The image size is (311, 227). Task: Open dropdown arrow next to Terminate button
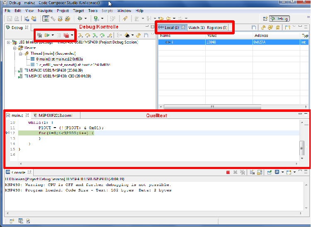(x=72, y=36)
